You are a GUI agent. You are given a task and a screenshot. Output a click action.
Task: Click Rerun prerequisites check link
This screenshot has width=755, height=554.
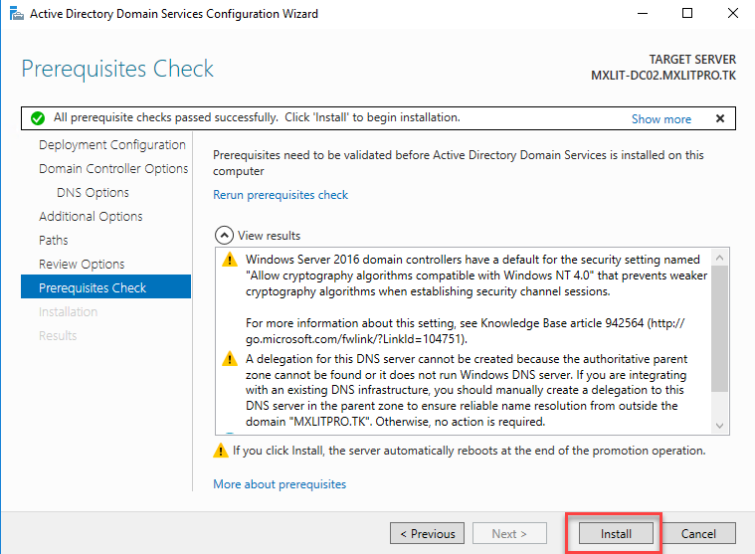point(281,195)
